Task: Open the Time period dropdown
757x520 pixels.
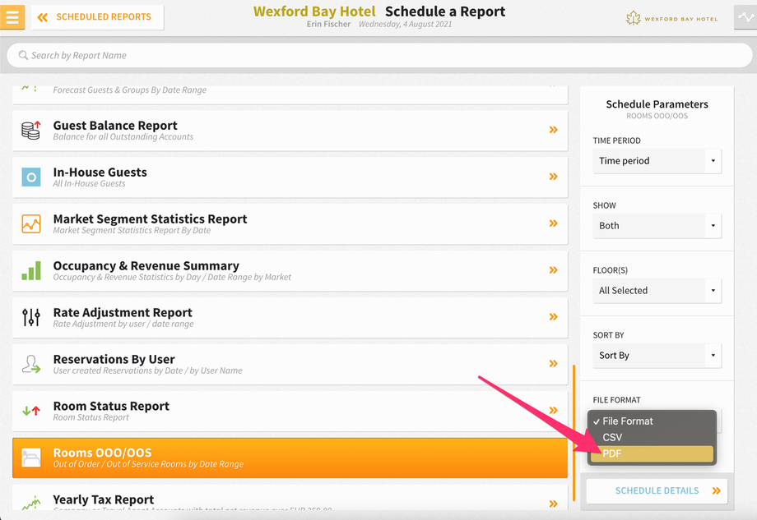Action: coord(657,161)
